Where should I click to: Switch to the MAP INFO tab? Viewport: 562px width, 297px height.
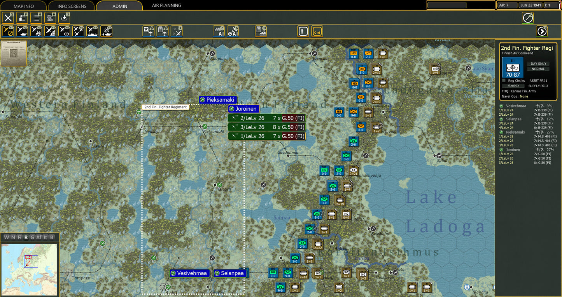point(23,6)
